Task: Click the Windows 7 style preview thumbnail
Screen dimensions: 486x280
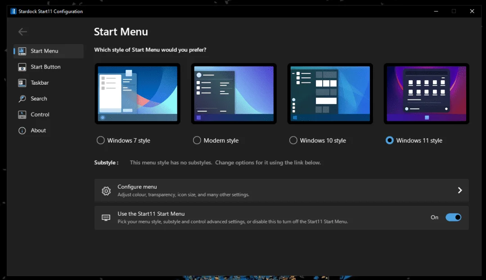Action: tap(137, 94)
